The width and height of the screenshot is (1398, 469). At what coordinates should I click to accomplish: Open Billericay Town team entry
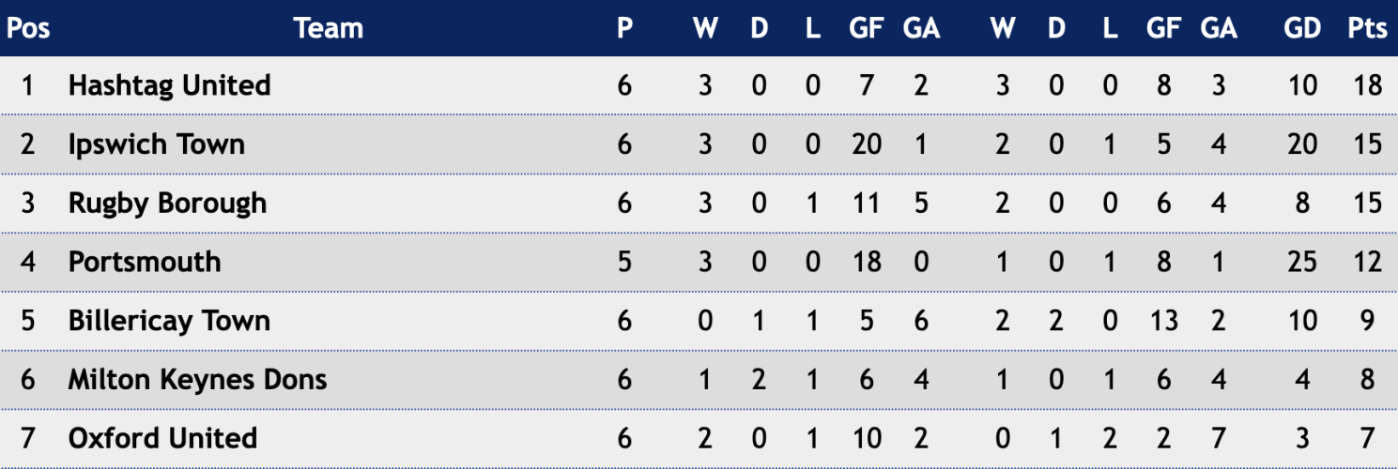[x=169, y=321]
